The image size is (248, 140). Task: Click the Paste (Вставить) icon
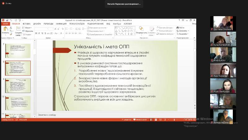point(5,29)
